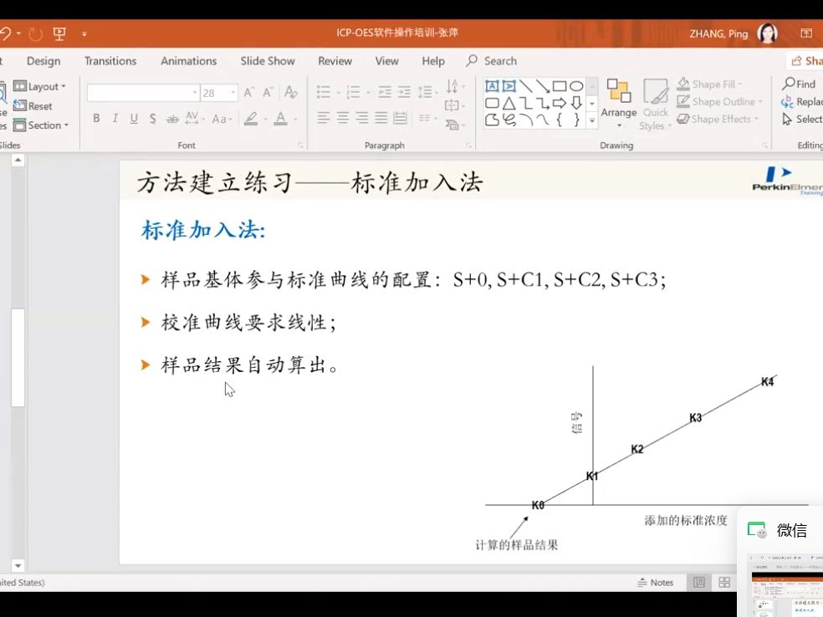Toggle text Shadow

(152, 119)
